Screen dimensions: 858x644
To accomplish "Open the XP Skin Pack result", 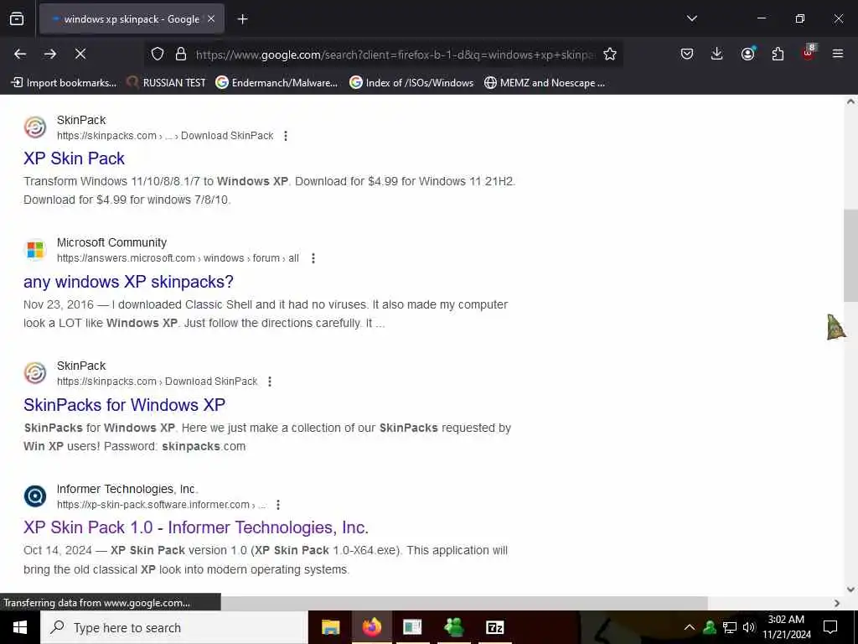I will 74,158.
